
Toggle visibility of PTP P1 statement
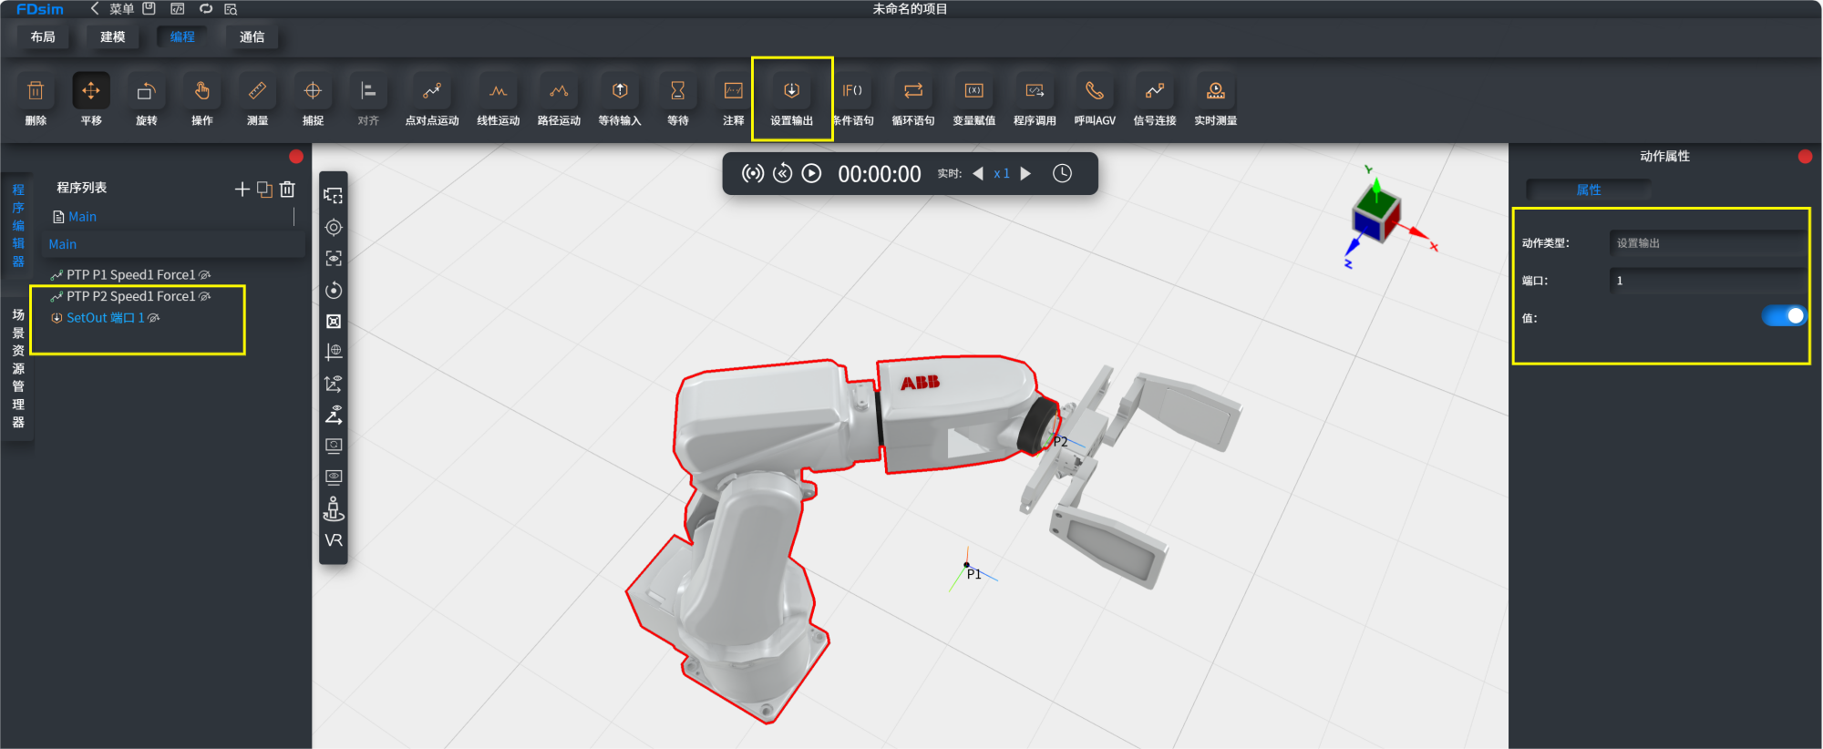tap(205, 275)
